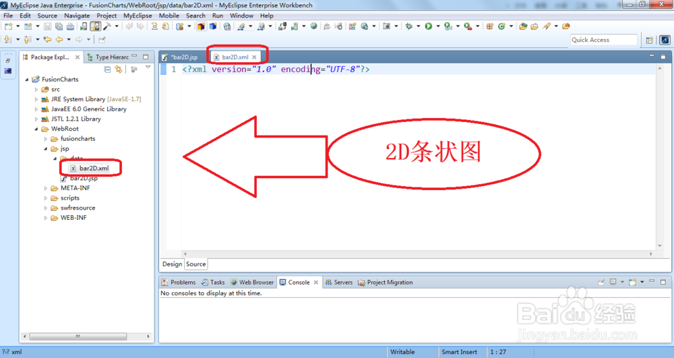Select JSTL 1.2.1 Library in the tree

point(71,119)
